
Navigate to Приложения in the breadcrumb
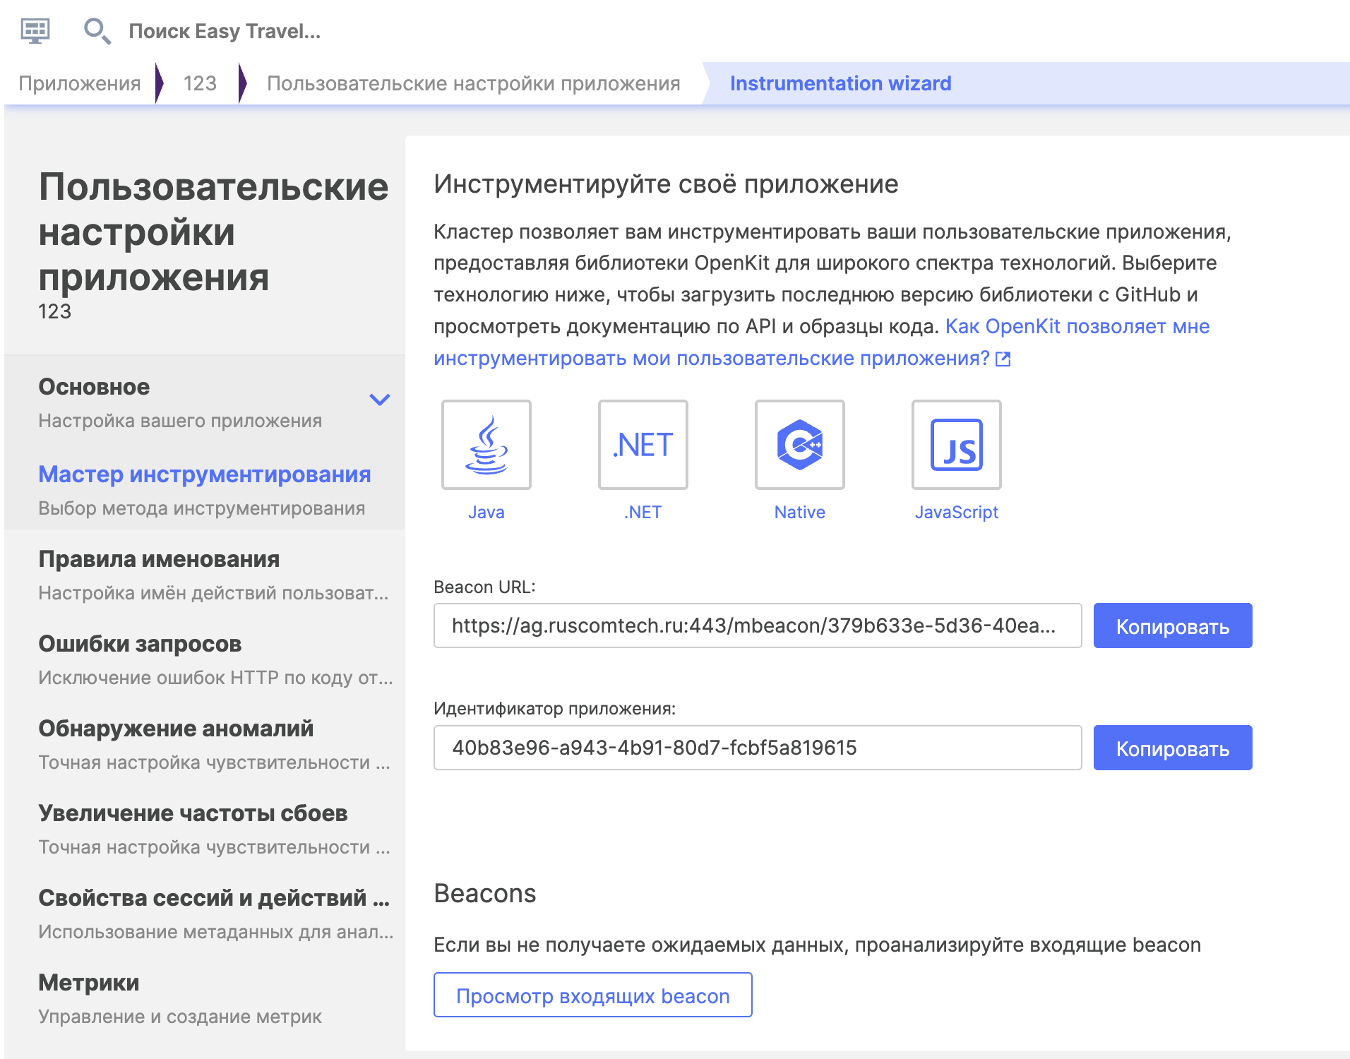click(x=80, y=83)
